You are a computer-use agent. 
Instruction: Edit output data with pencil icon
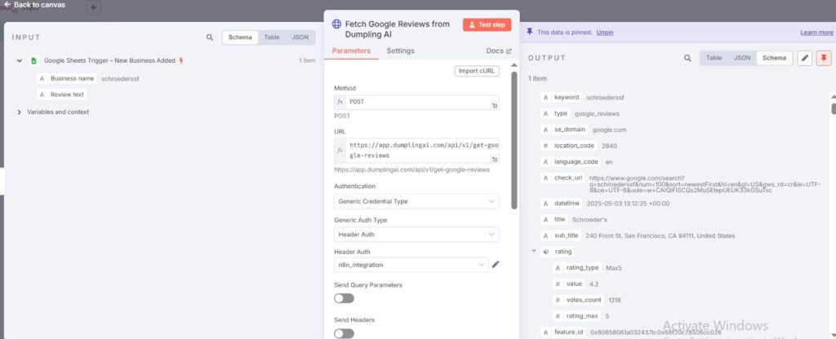[804, 58]
